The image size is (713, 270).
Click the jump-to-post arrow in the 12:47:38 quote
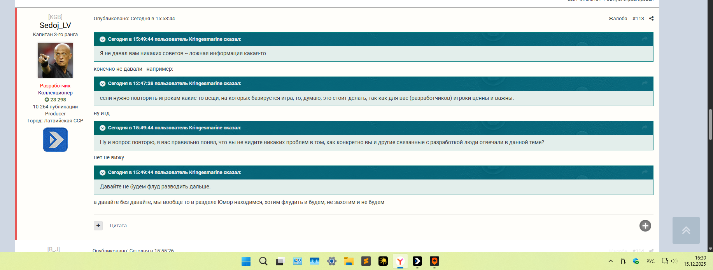[x=645, y=84]
